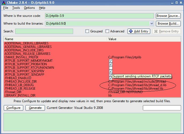Click the source code path field
184x134 pixels.
click(x=99, y=16)
